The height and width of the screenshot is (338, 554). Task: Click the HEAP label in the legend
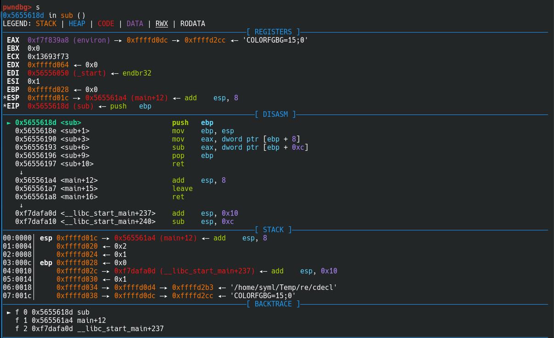click(x=77, y=24)
